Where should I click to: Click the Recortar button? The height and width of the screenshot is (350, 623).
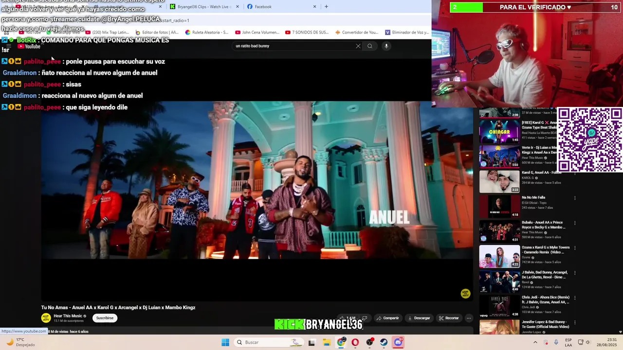[449, 318]
